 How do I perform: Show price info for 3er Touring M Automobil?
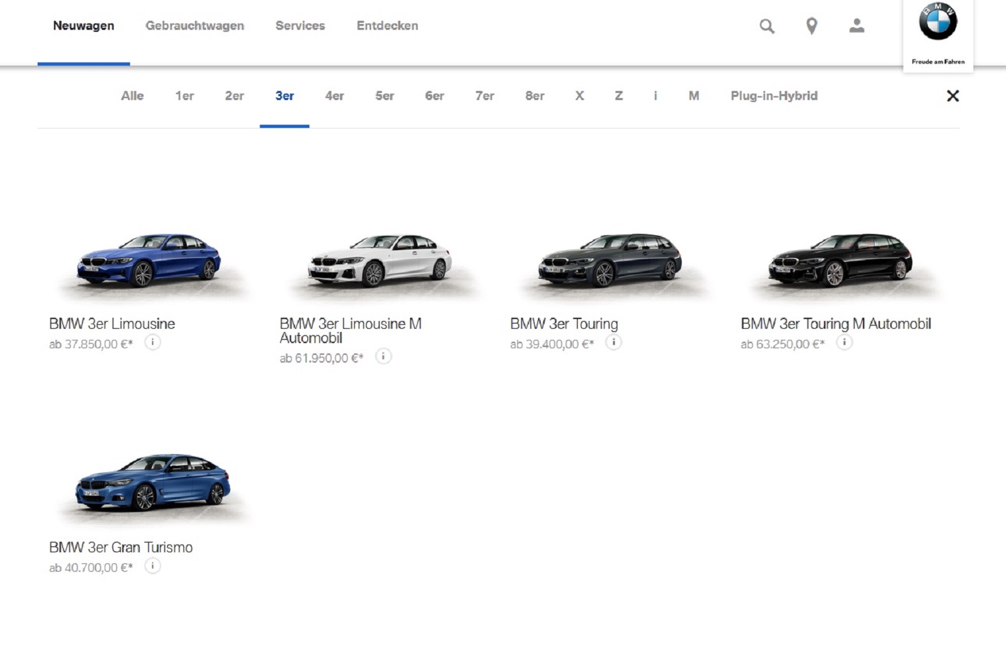point(844,342)
